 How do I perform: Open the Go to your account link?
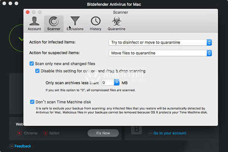click(170, 133)
